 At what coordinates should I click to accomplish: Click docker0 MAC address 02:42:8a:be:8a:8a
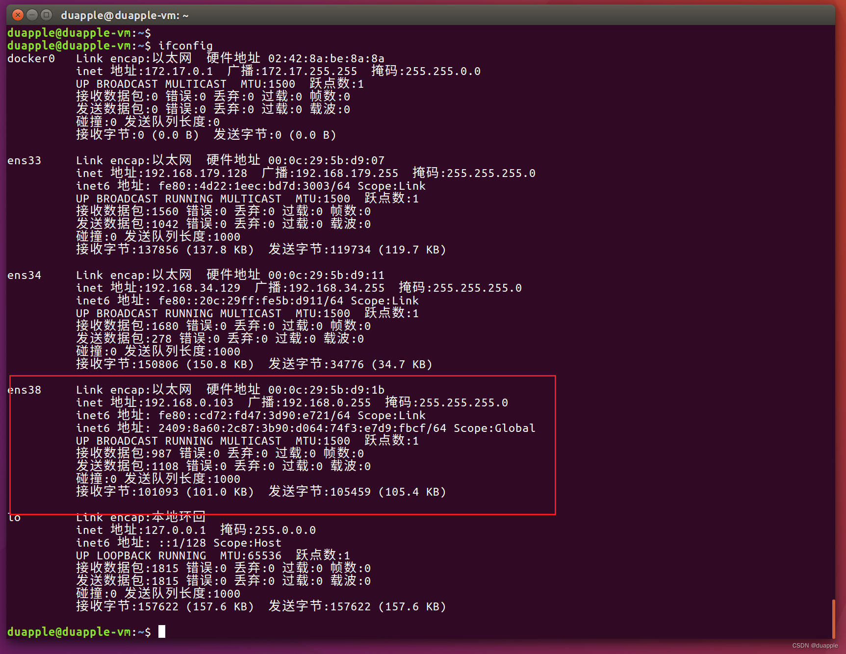326,58
